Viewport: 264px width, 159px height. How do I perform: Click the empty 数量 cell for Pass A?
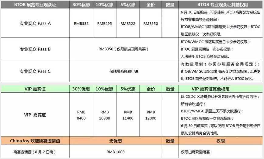coord(170,23)
